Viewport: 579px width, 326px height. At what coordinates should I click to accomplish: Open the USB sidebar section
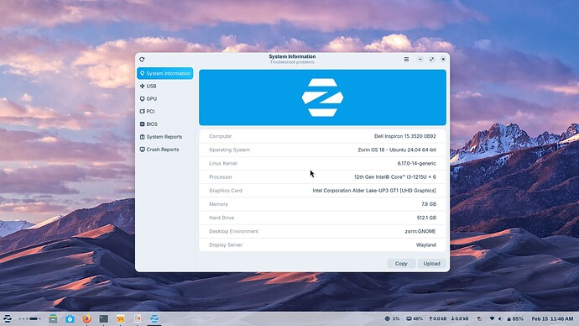pyautogui.click(x=164, y=86)
